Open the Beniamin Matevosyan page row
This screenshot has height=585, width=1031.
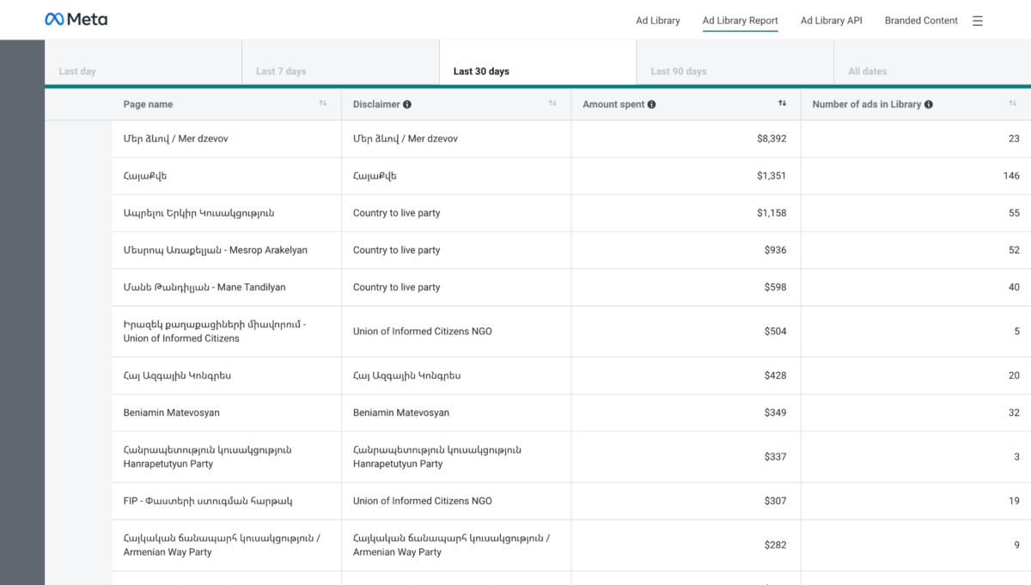tap(172, 413)
